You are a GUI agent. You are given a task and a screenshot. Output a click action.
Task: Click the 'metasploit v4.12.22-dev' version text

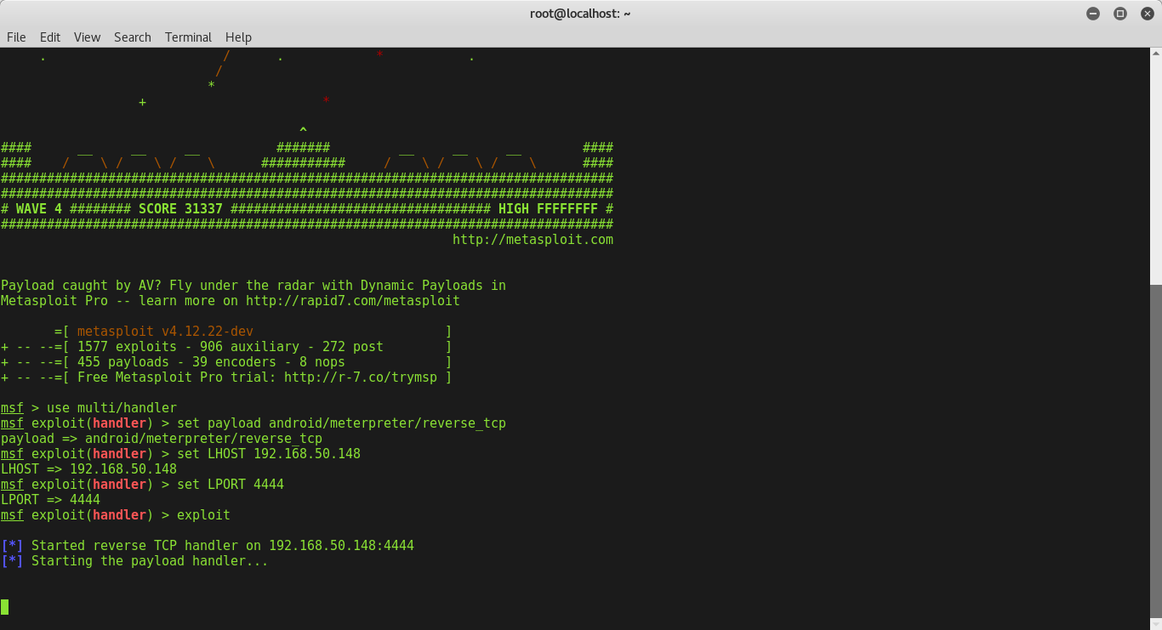tap(165, 332)
